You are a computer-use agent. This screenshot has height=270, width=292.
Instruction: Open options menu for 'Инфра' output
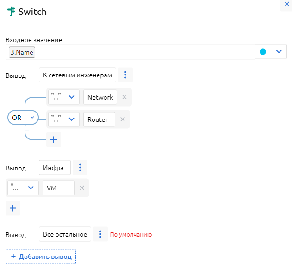click(x=80, y=168)
